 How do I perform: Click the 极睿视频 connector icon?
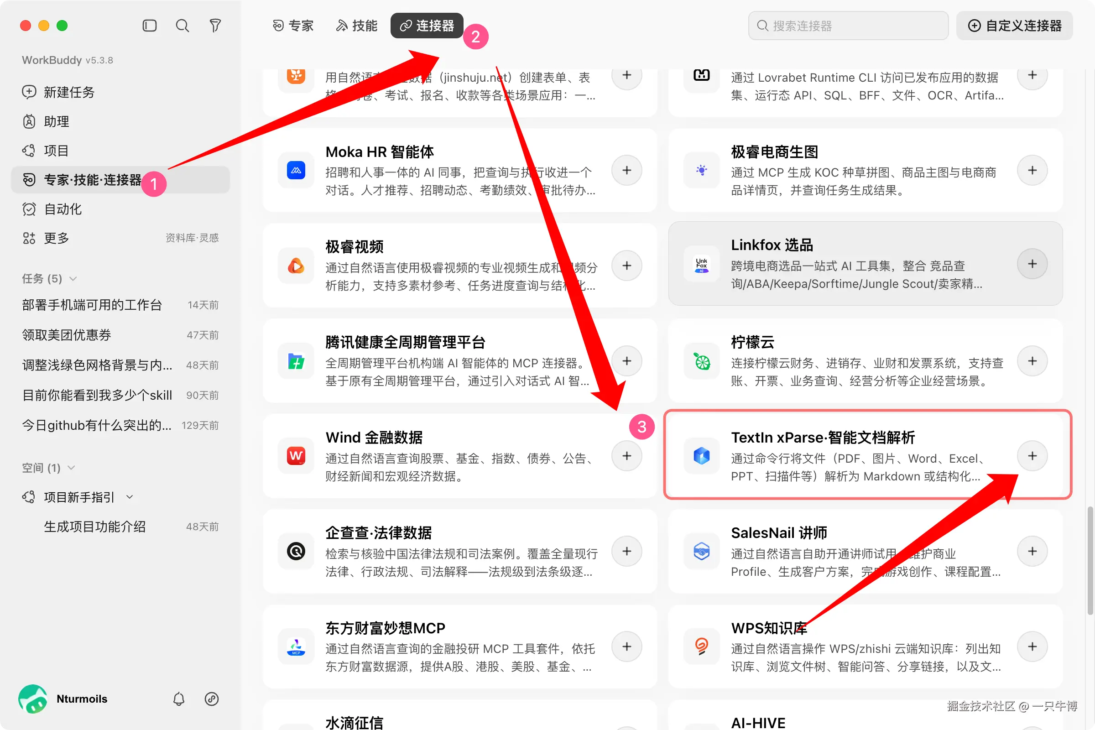[296, 266]
